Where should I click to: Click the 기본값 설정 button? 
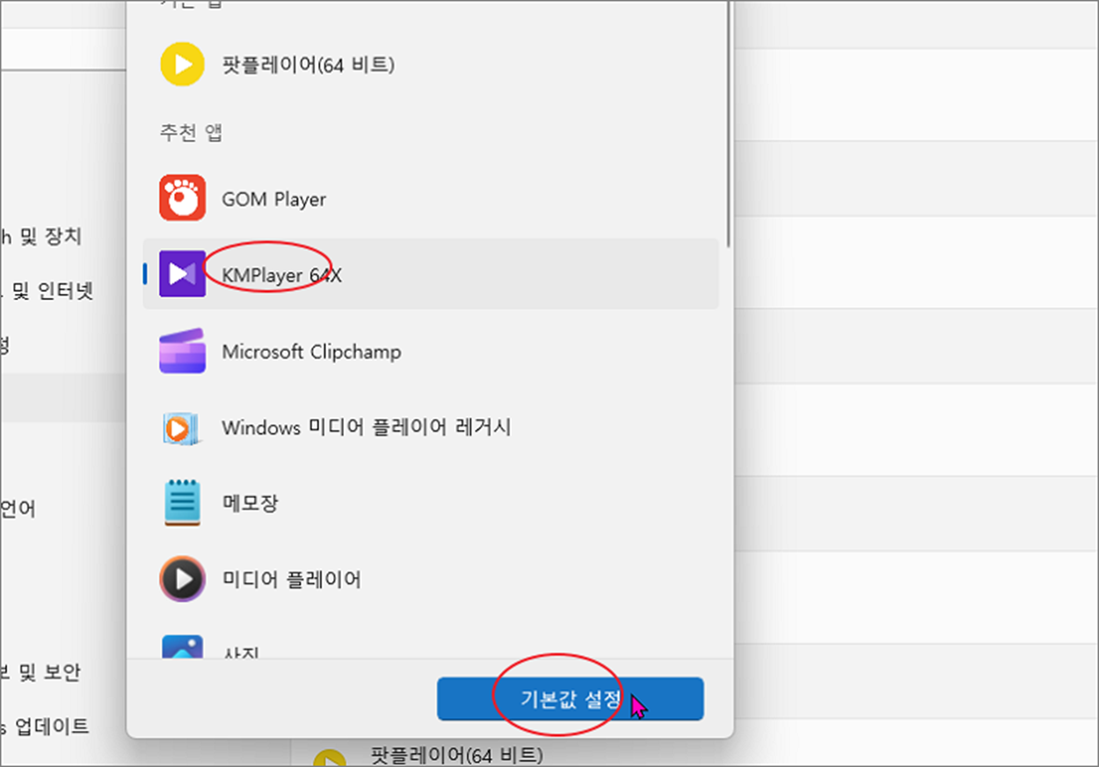click(570, 699)
